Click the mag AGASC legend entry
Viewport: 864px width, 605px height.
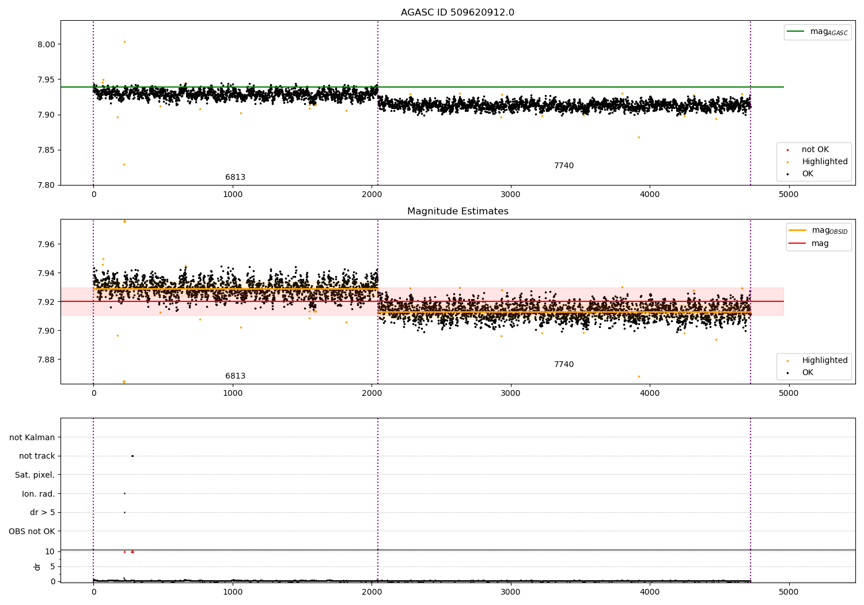point(817,32)
